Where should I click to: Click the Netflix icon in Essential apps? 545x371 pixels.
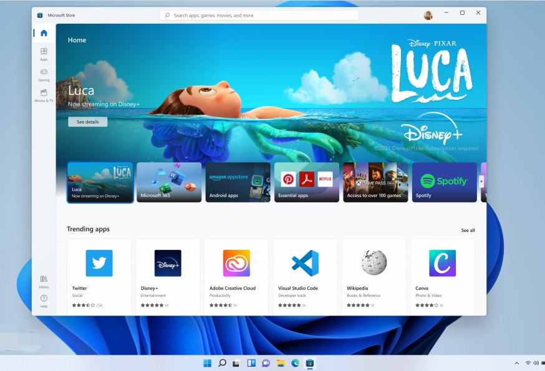[x=326, y=179]
